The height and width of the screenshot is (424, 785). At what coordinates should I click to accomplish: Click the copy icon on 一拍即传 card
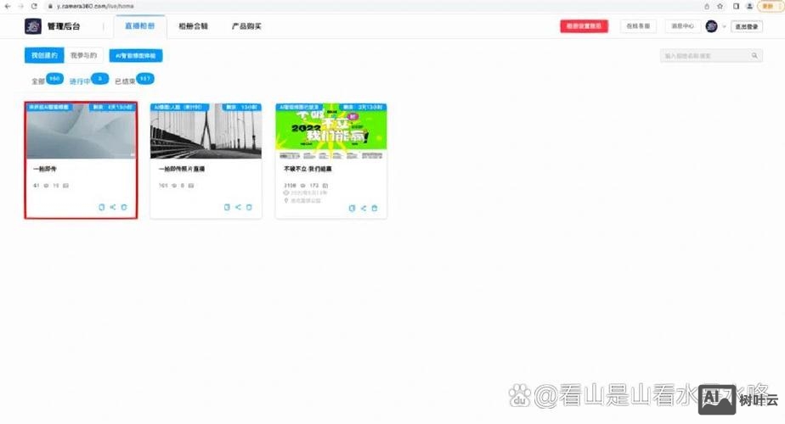pos(102,207)
